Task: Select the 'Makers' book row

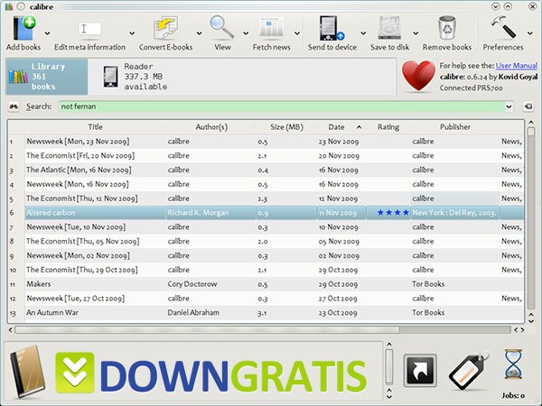Action: [275, 284]
